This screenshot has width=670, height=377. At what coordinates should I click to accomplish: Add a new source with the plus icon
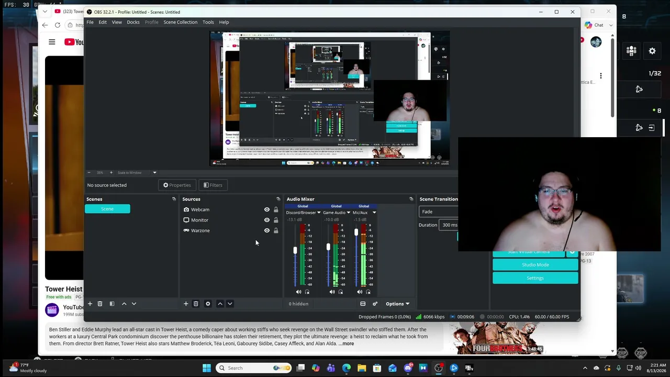[x=185, y=304]
